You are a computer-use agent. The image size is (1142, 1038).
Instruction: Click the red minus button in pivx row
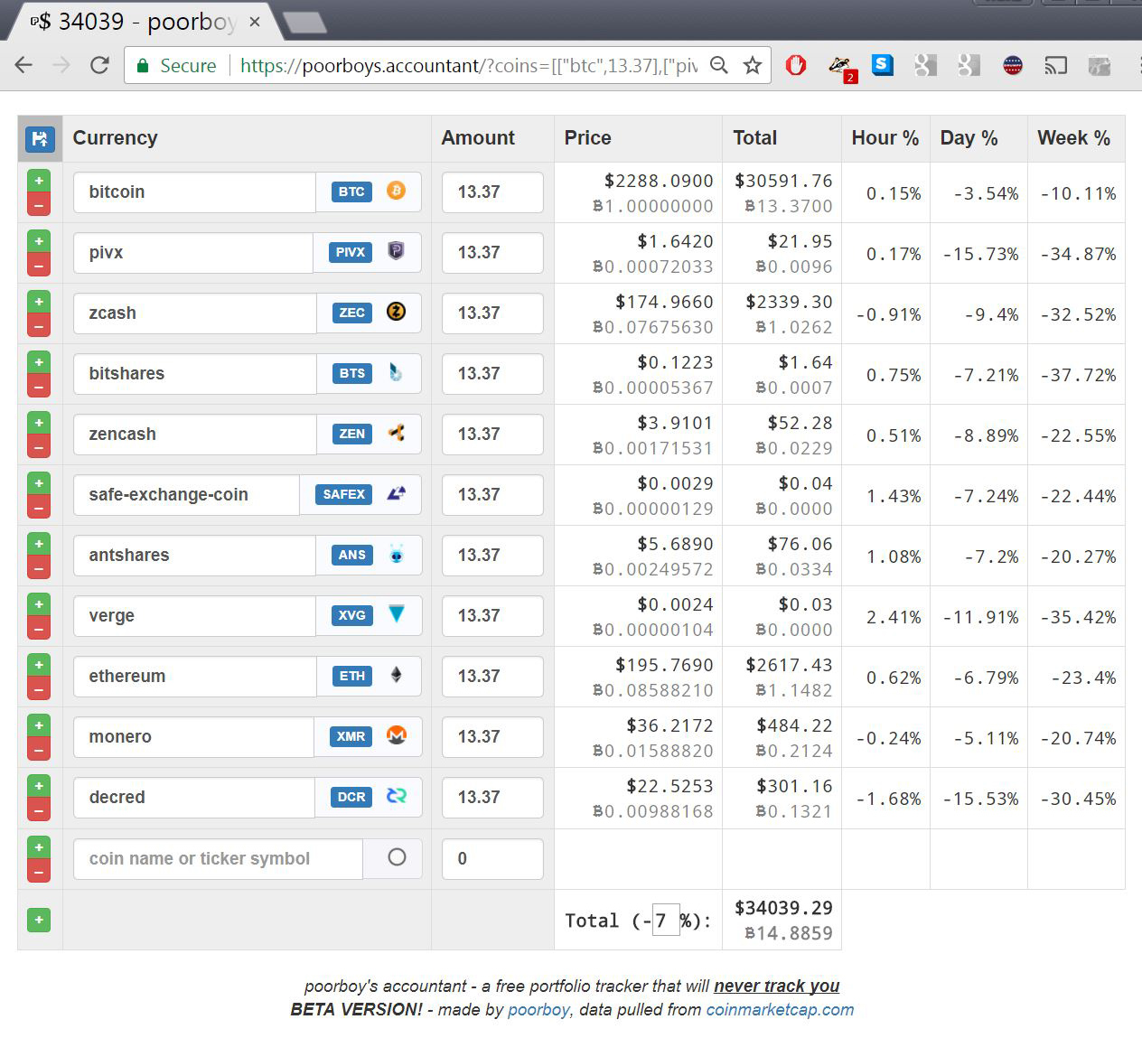(x=39, y=266)
